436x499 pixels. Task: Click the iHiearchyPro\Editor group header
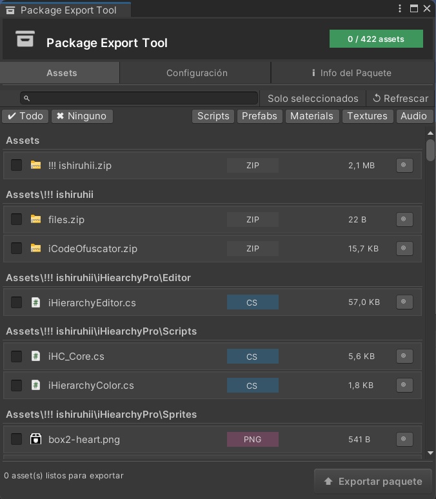point(99,278)
